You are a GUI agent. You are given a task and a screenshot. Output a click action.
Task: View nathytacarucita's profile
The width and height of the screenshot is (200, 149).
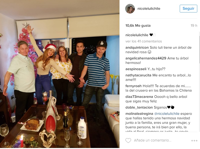(x=138, y=75)
